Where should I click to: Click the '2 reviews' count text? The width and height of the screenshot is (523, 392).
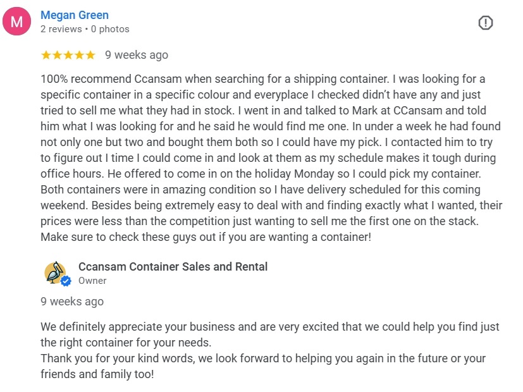[x=61, y=29]
